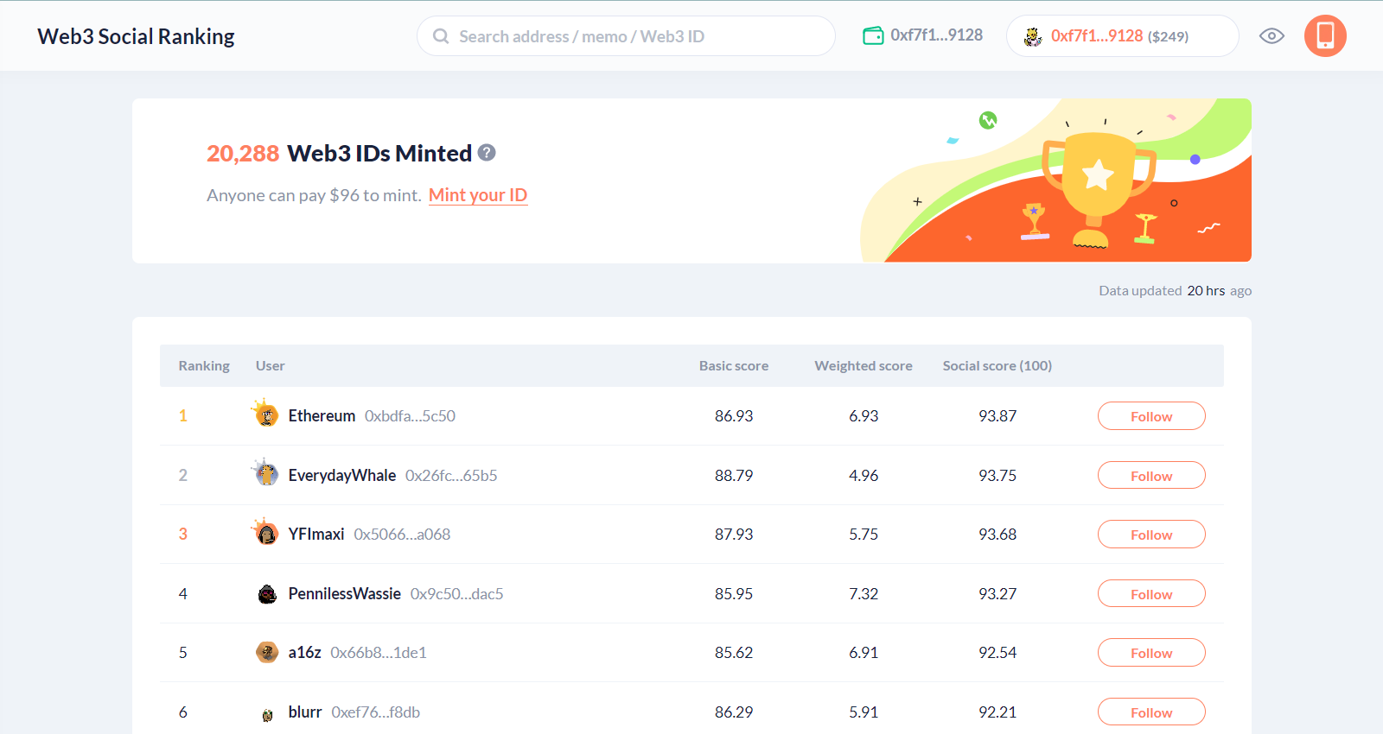
Task: Follow PennilessWassie
Action: pyautogui.click(x=1151, y=593)
